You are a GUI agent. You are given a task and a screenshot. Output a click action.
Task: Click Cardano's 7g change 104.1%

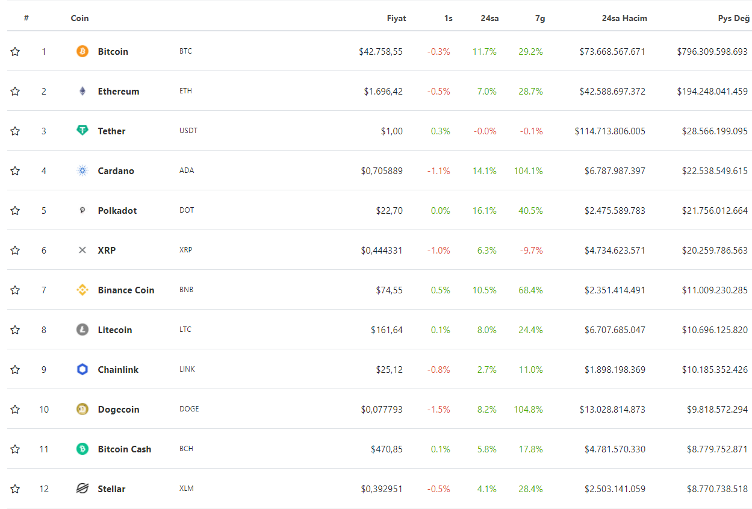528,171
